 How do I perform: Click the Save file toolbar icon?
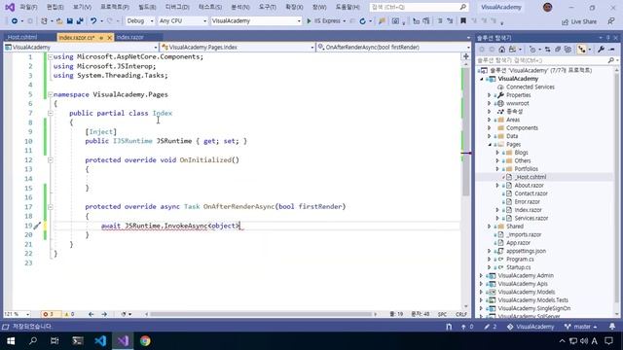[69, 21]
